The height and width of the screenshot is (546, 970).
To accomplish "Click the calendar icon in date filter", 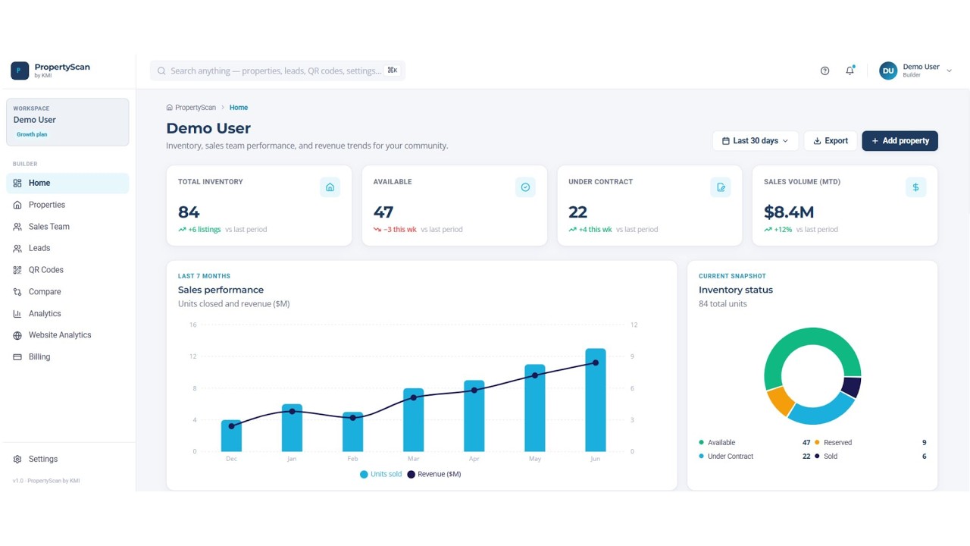I will tap(726, 141).
